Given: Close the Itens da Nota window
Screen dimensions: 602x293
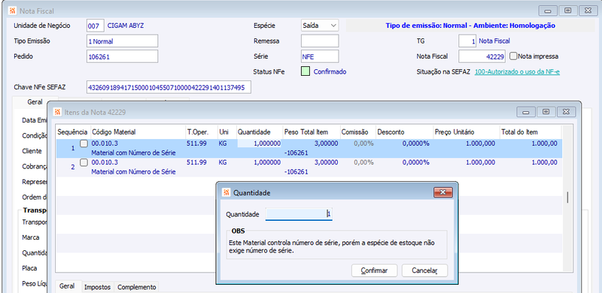Looking at the screenshot, I should [566, 112].
